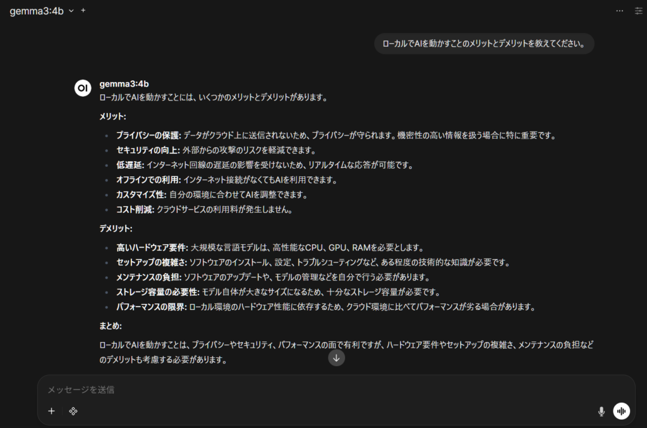Click the 高いハードウェア要件 bullet item
This screenshot has height=428, width=647.
(x=152, y=247)
